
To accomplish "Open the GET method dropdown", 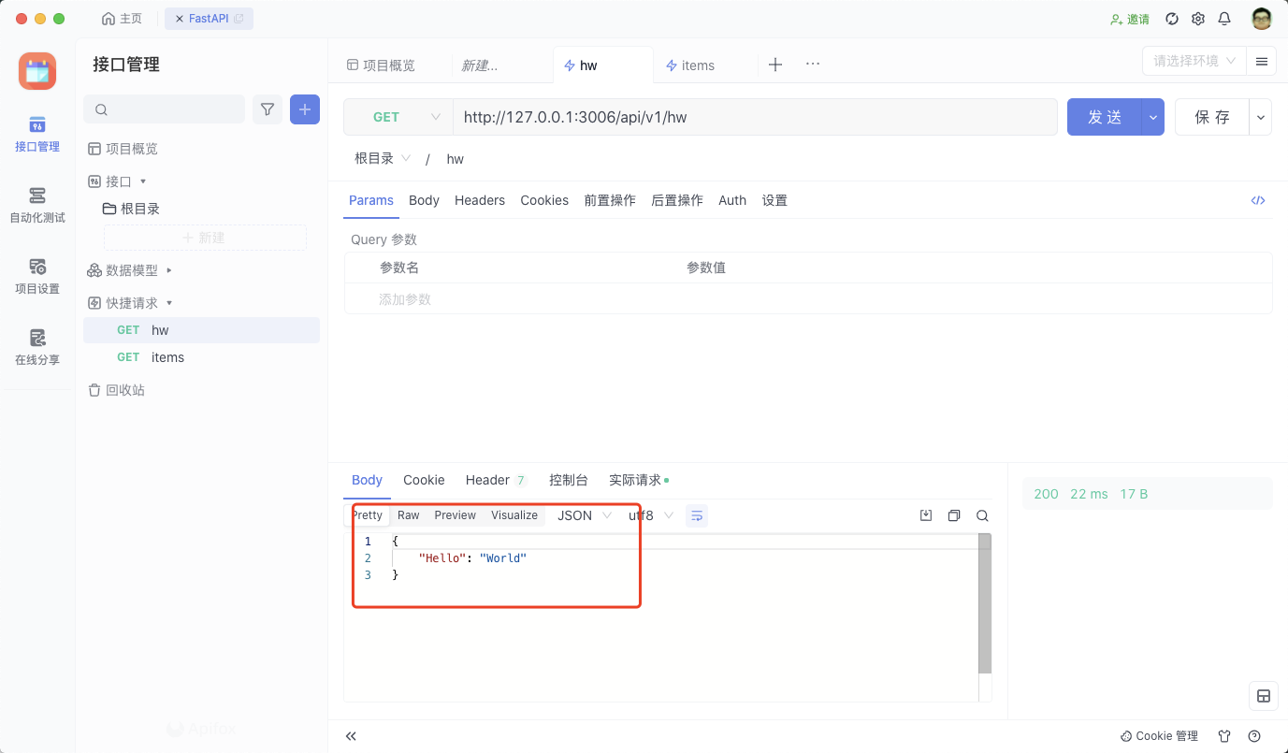I will 398,116.
